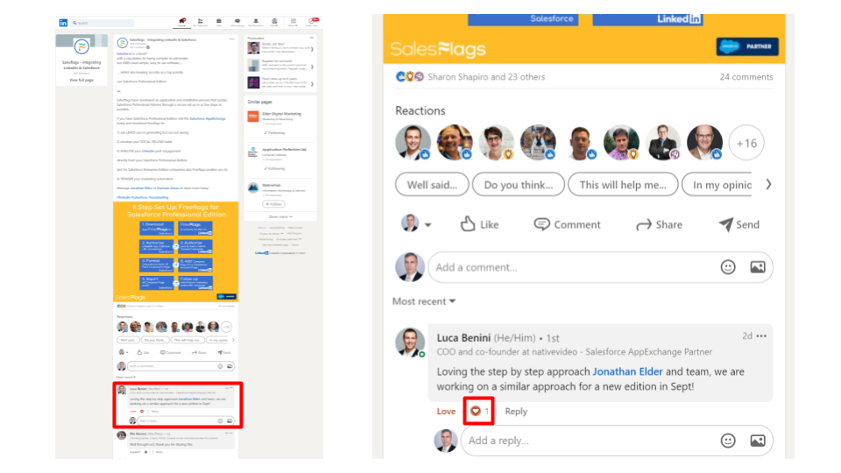Open the 'Most recent' dropdown in small view
Viewport: 841px width, 473px height.
tap(125, 377)
